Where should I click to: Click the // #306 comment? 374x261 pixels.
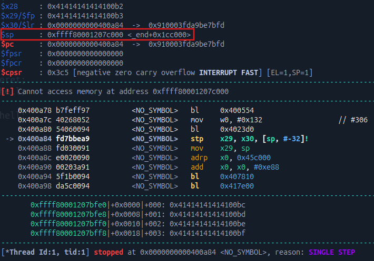tap(353, 120)
